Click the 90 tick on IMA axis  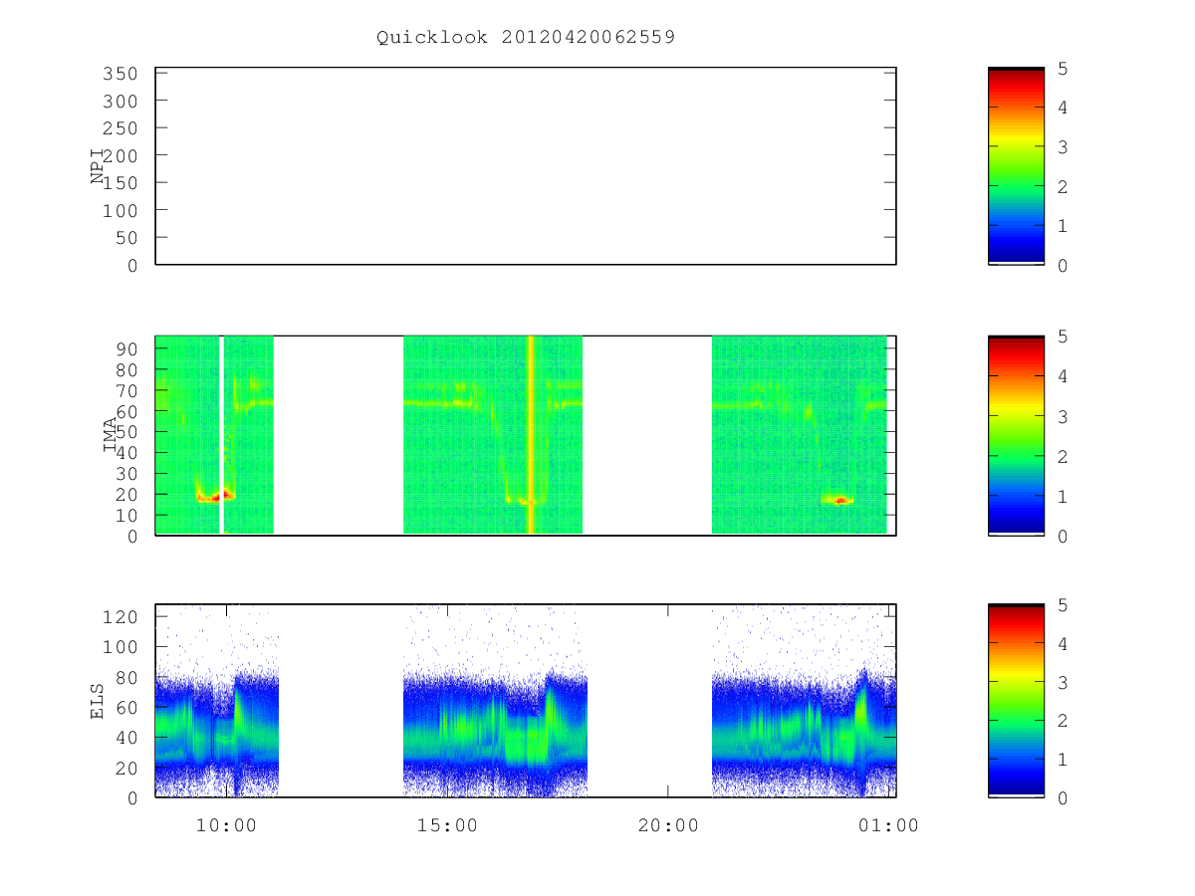click(x=126, y=348)
